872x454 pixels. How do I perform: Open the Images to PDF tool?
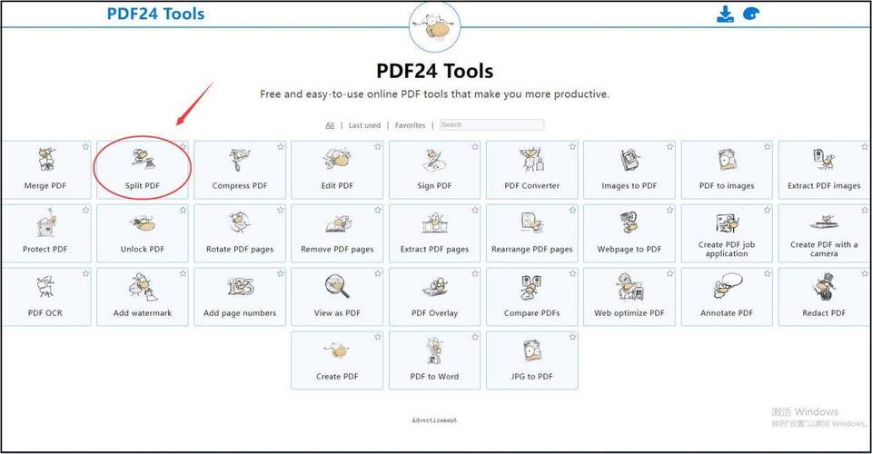pos(629,170)
